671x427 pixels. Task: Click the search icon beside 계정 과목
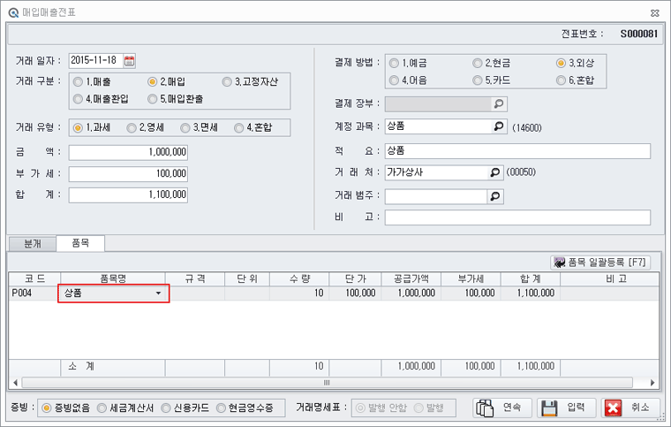pos(496,126)
